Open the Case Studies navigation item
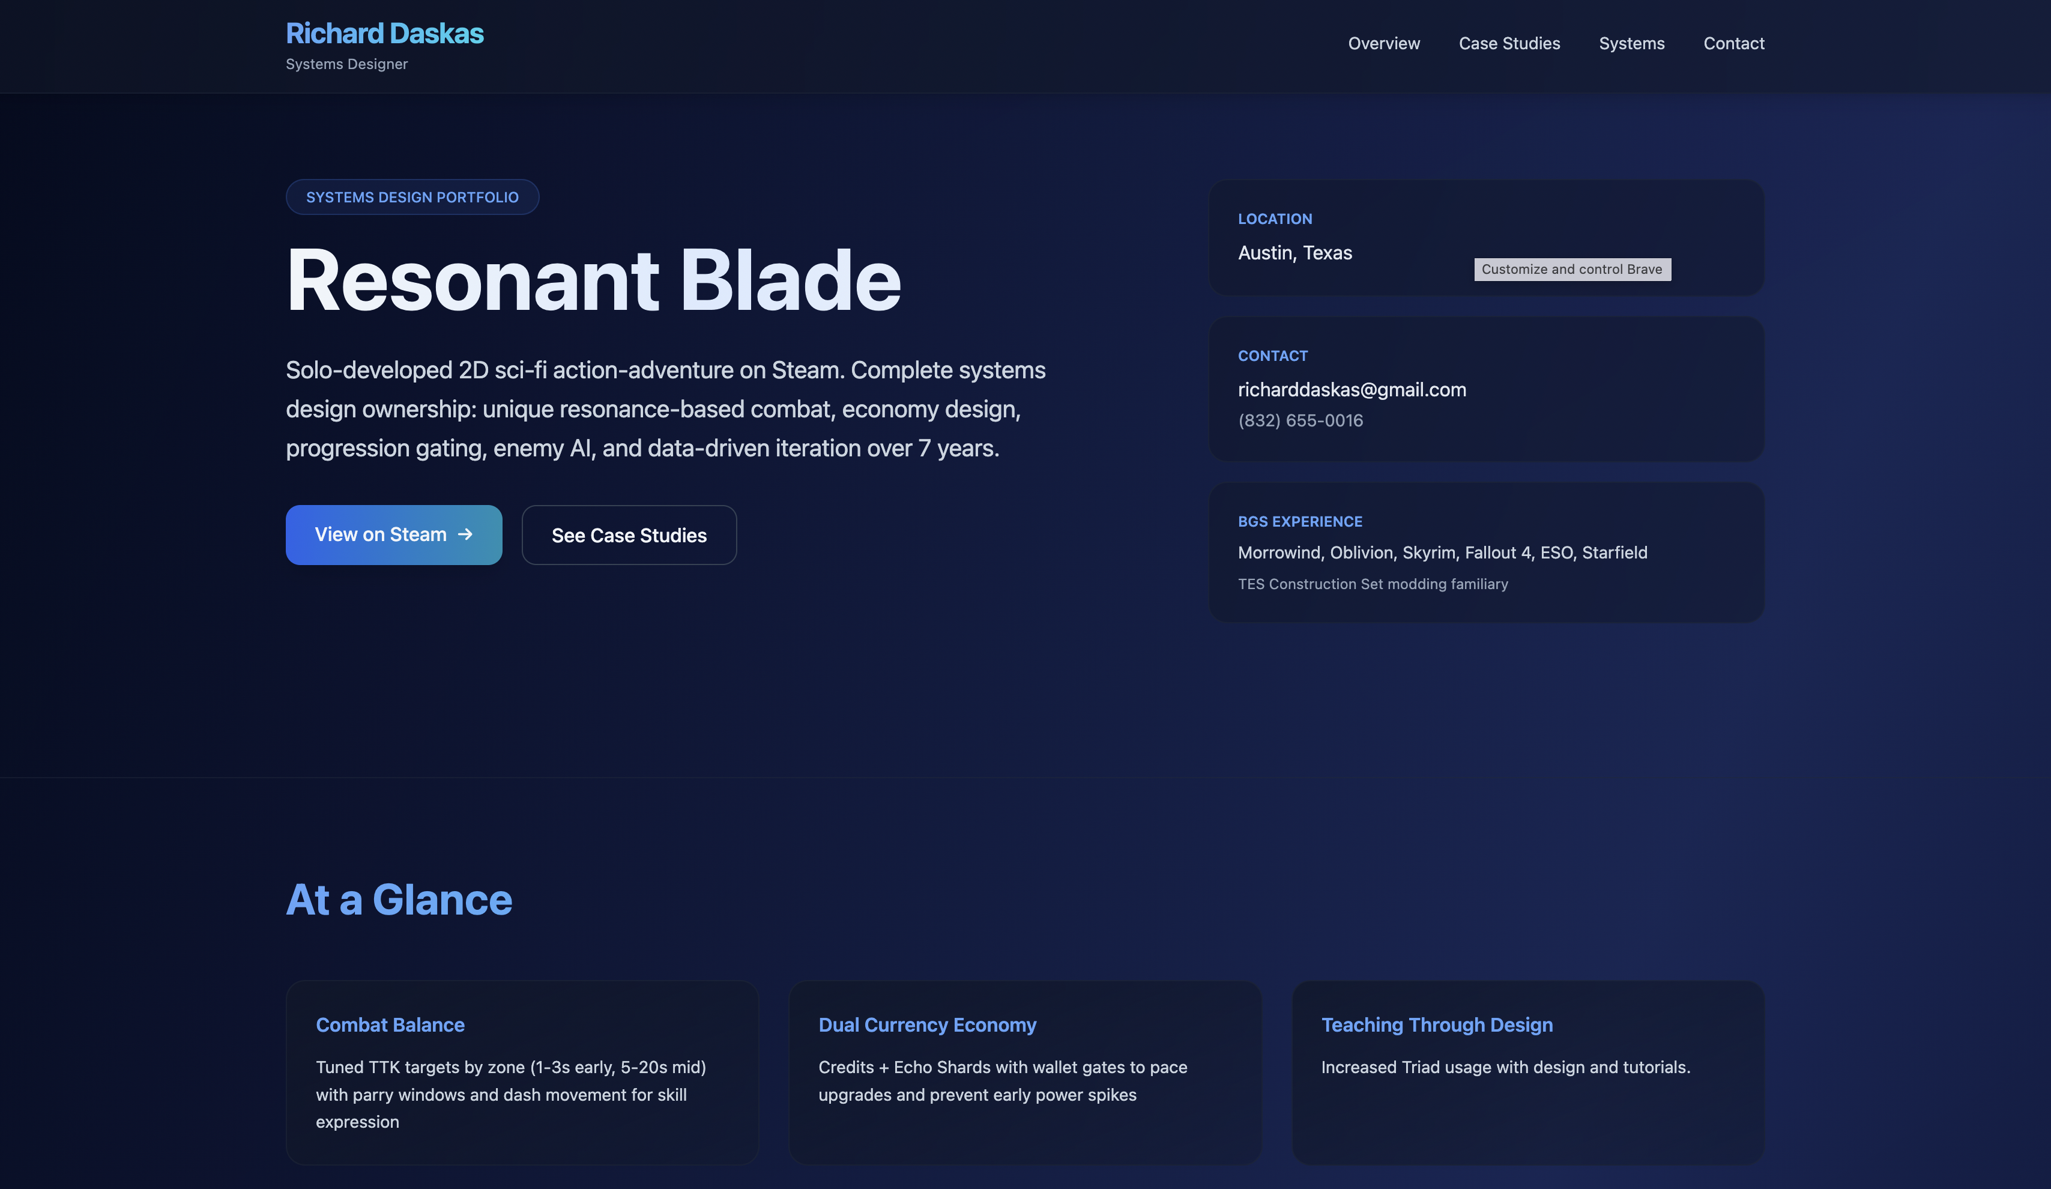The image size is (2051, 1189). [1509, 43]
